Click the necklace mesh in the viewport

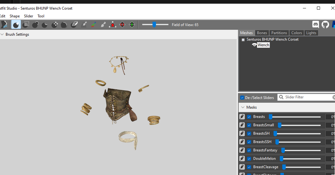[x=119, y=64]
